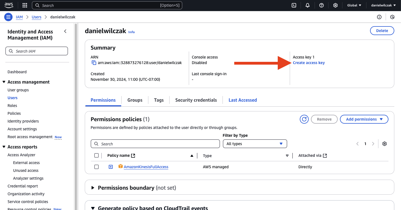Toggle the hamburger navigation menu button
This screenshot has height=210, width=401.
pos(8,17)
